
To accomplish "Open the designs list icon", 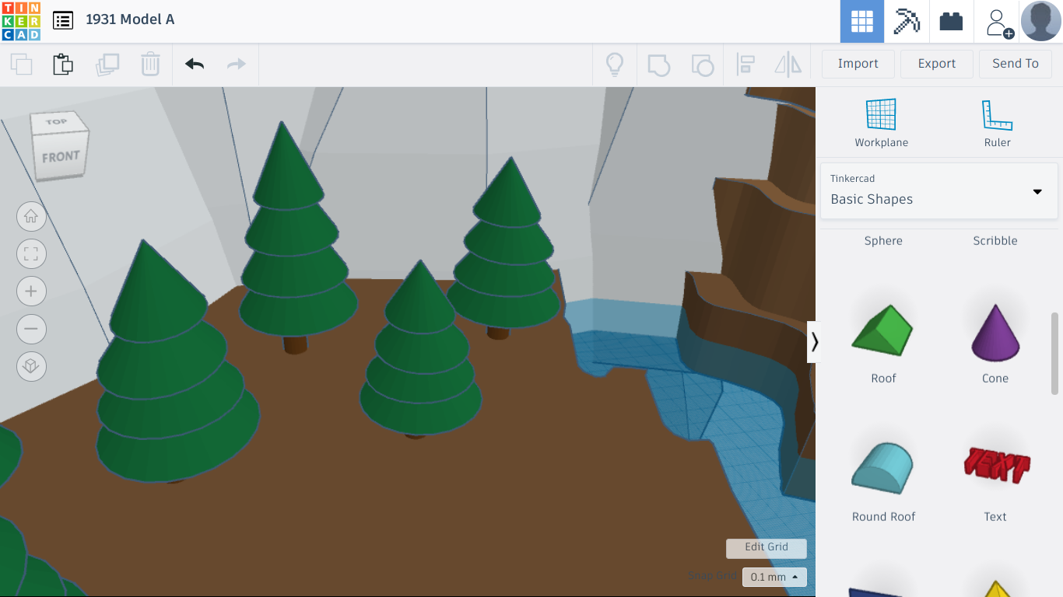I will (63, 20).
